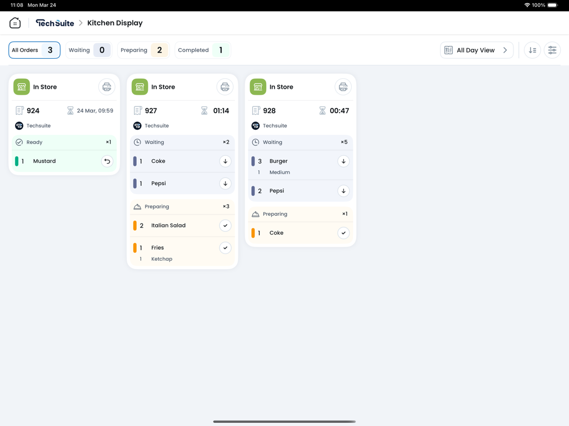Open the filter settings sliders icon

[x=552, y=50]
